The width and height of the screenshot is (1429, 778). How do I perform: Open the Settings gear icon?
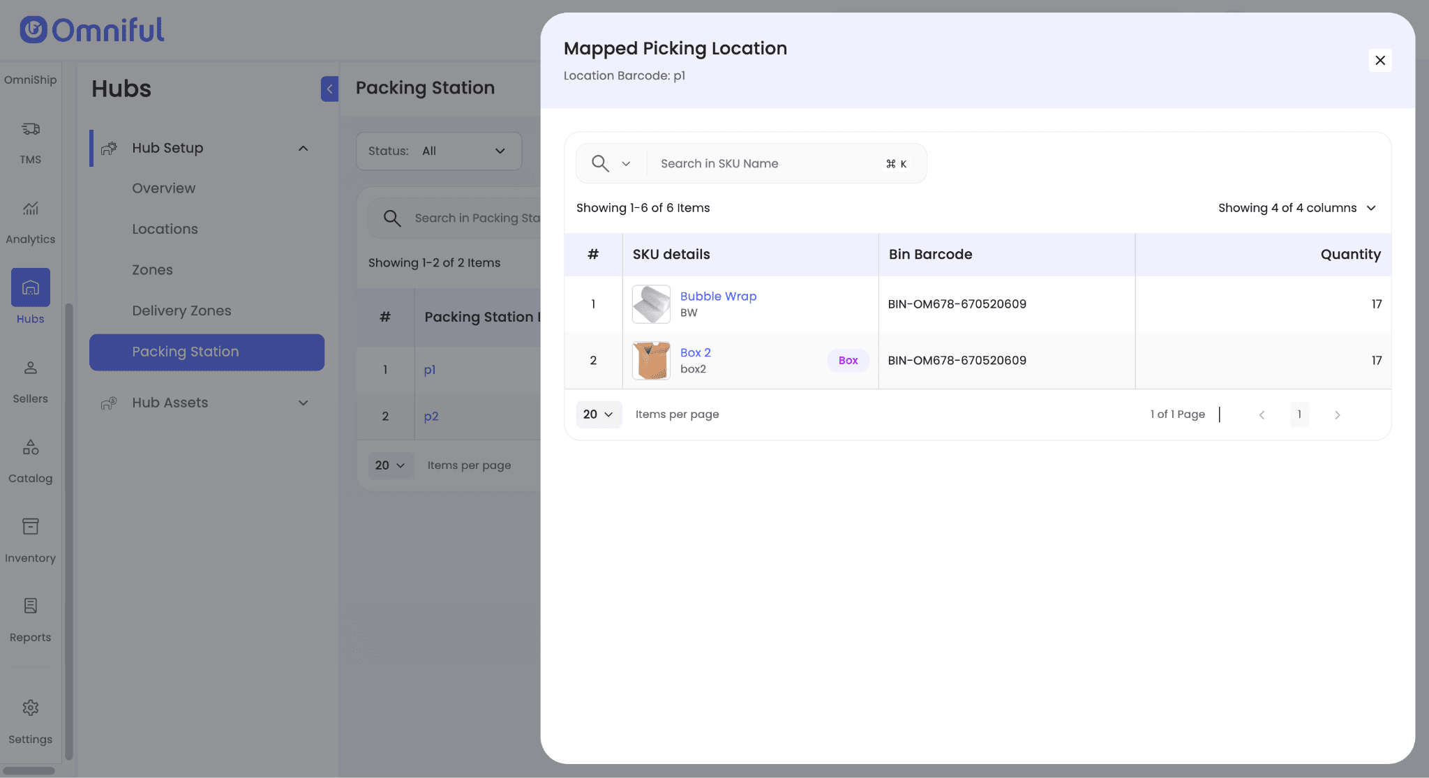pos(30,708)
